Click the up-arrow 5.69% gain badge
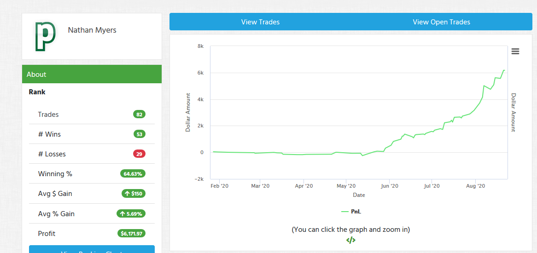The image size is (537, 253). tap(131, 214)
